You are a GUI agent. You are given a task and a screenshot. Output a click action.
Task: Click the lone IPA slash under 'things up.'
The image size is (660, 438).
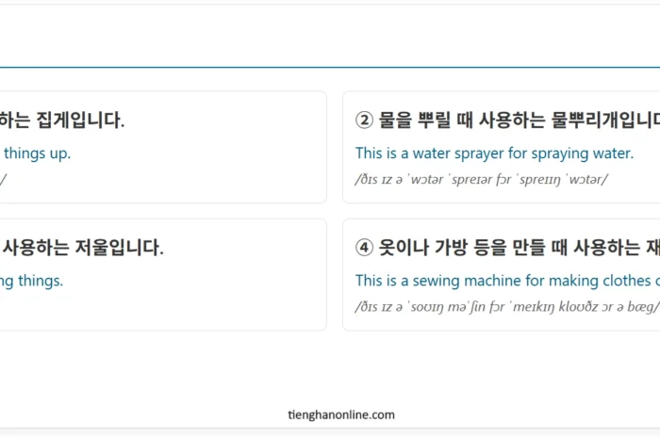pyautogui.click(x=3, y=179)
